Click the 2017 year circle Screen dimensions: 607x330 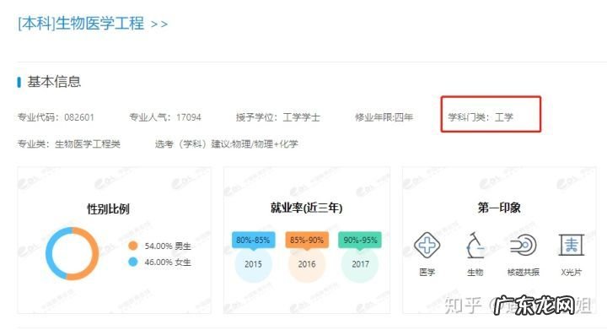click(x=360, y=264)
